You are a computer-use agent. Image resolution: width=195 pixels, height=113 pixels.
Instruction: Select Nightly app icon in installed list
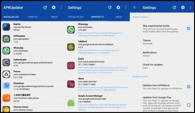point(6,27)
